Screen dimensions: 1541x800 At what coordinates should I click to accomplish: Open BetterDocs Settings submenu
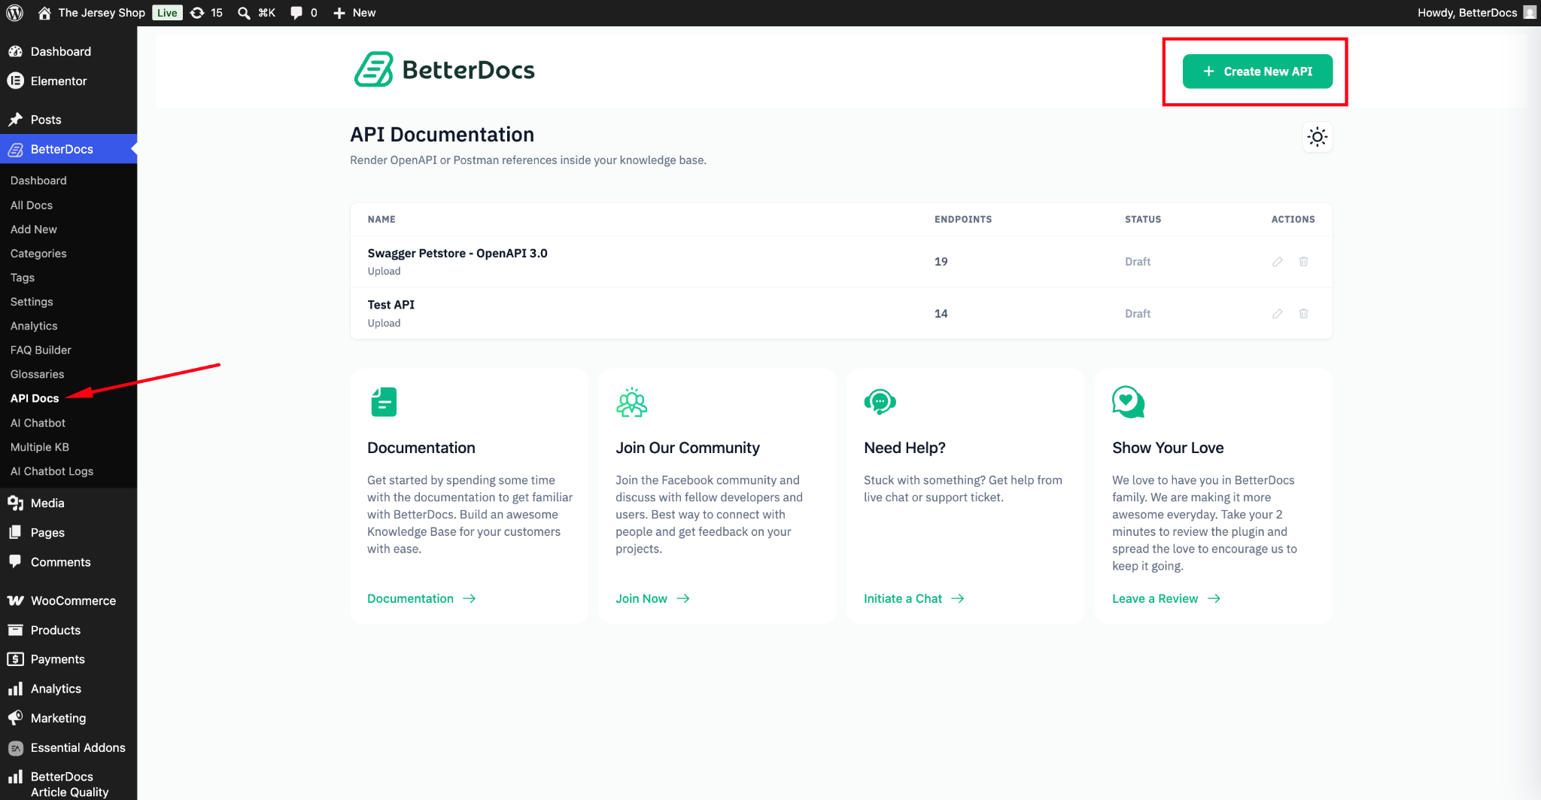(x=32, y=302)
